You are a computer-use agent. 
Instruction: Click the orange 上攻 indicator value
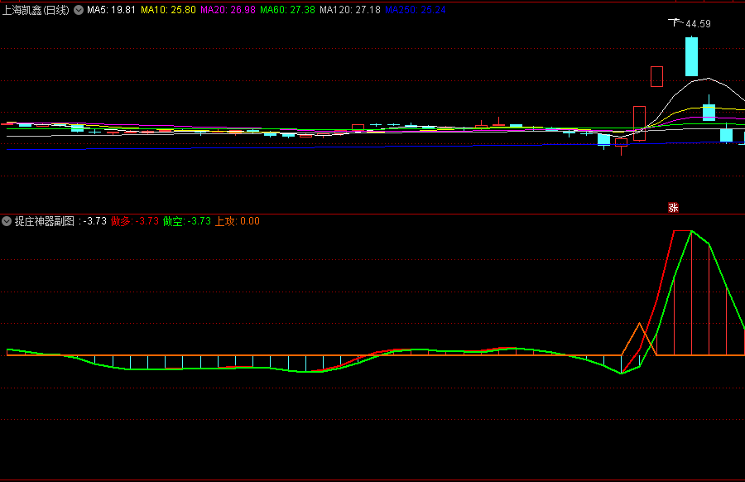[x=237, y=221]
